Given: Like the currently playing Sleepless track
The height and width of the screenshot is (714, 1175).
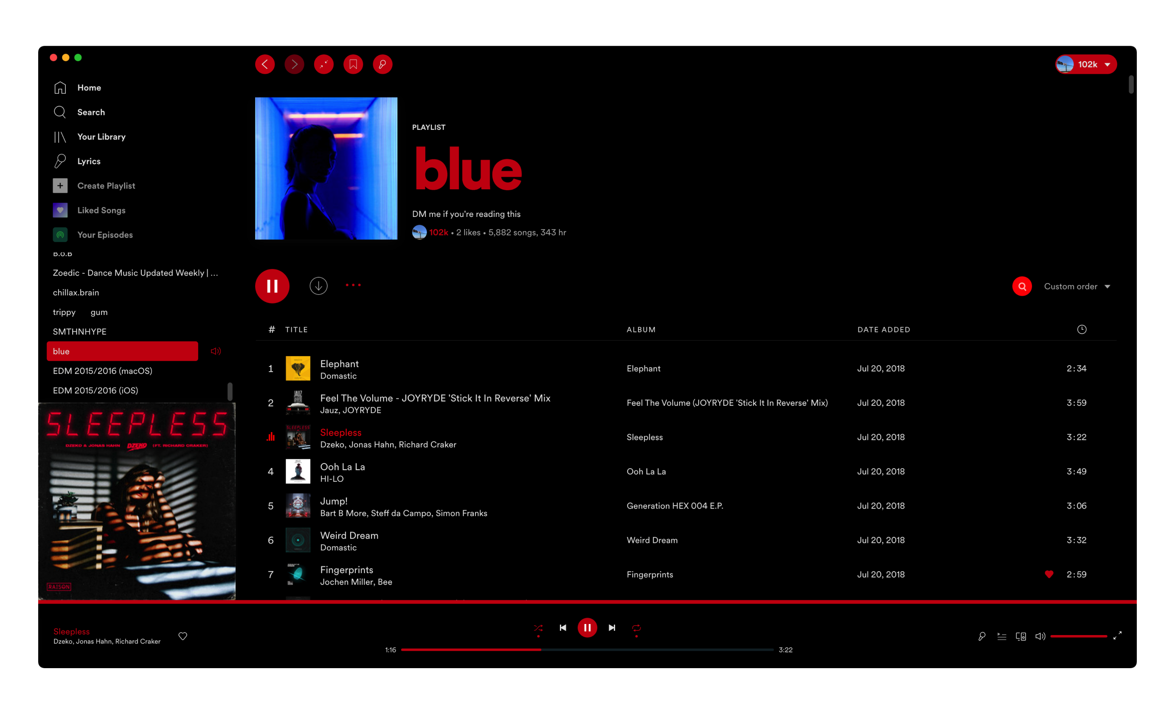Looking at the screenshot, I should tap(183, 636).
